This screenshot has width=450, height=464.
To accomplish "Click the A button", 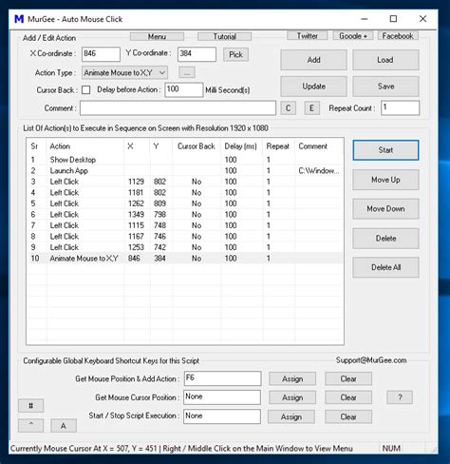I will point(64,425).
